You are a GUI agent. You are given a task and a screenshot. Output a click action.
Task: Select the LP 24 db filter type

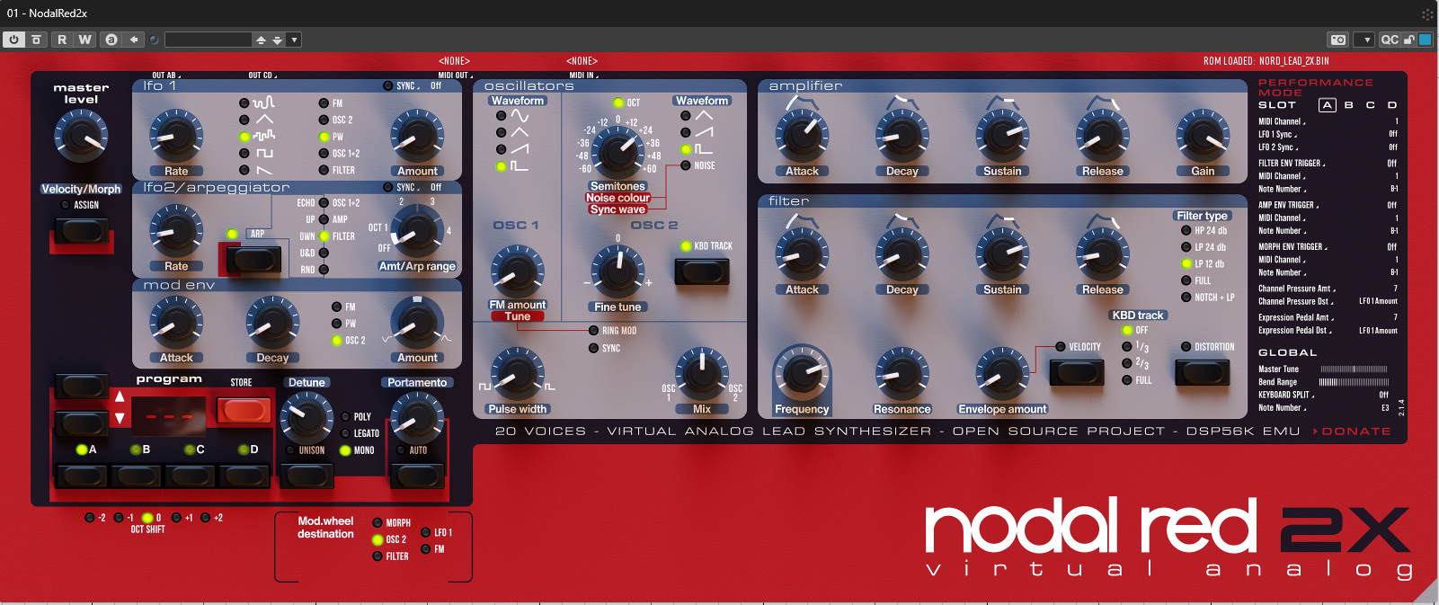coord(1186,247)
